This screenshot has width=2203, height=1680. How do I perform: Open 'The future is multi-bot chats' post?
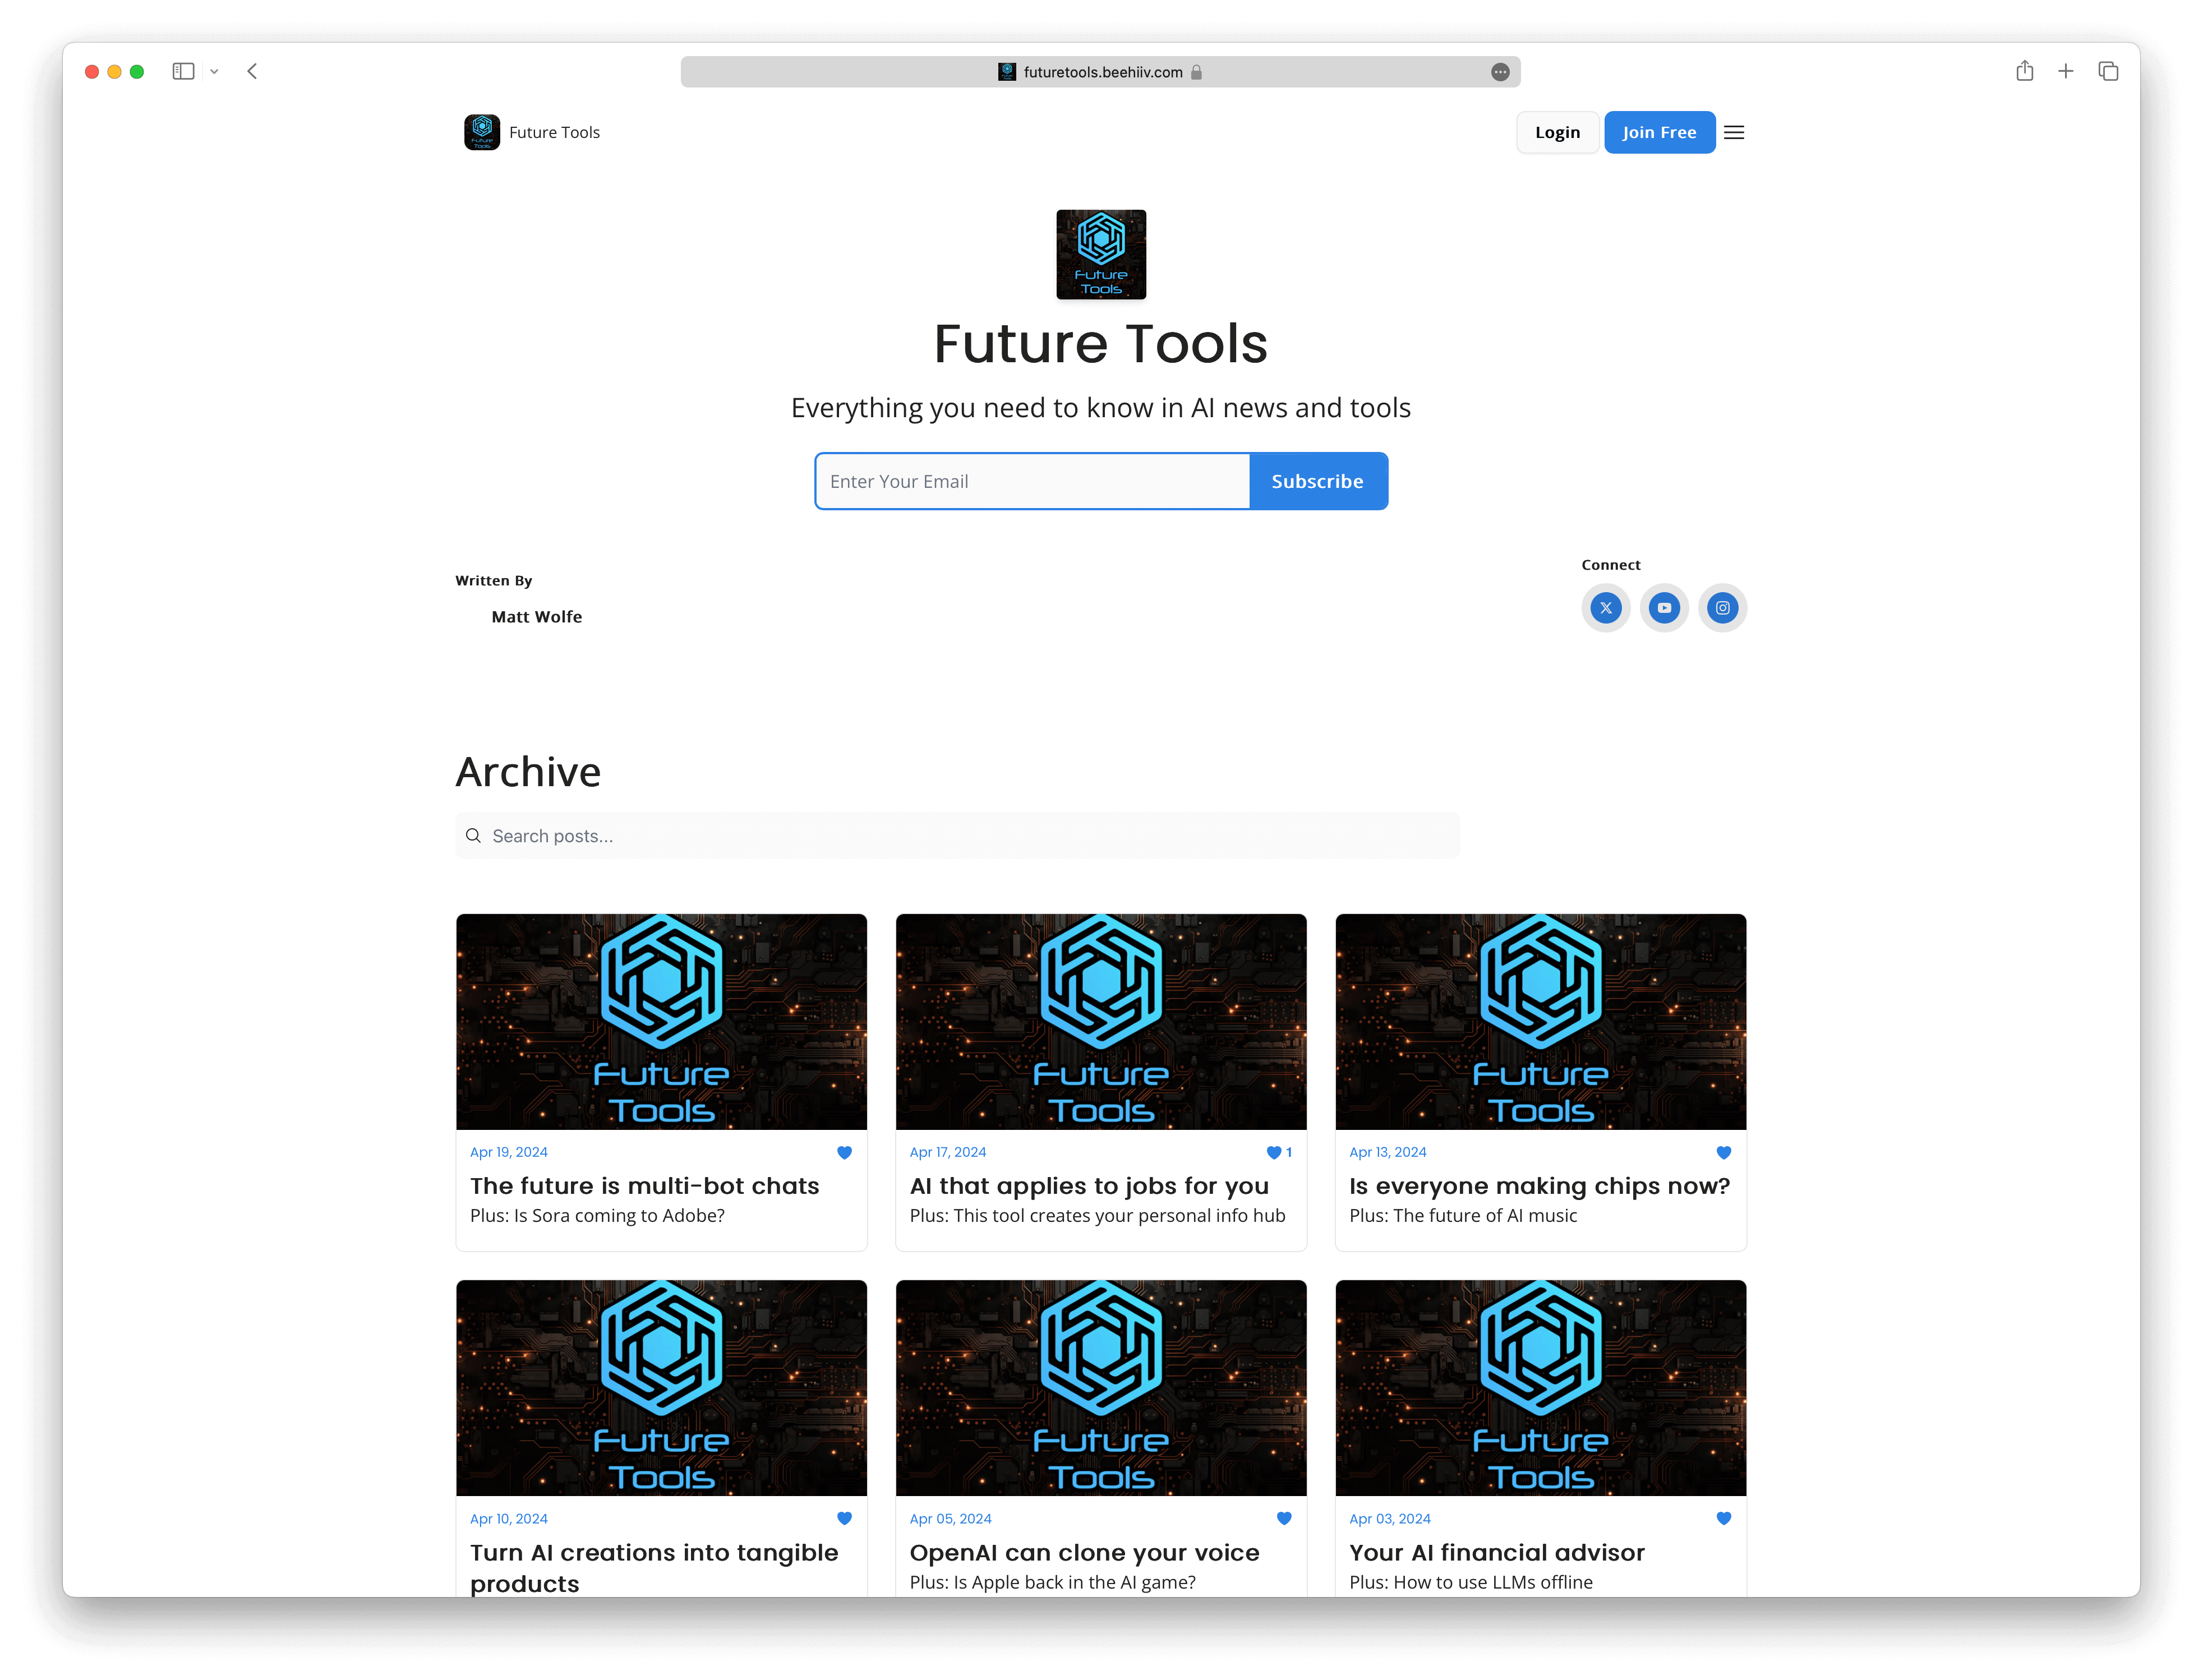tap(644, 1186)
